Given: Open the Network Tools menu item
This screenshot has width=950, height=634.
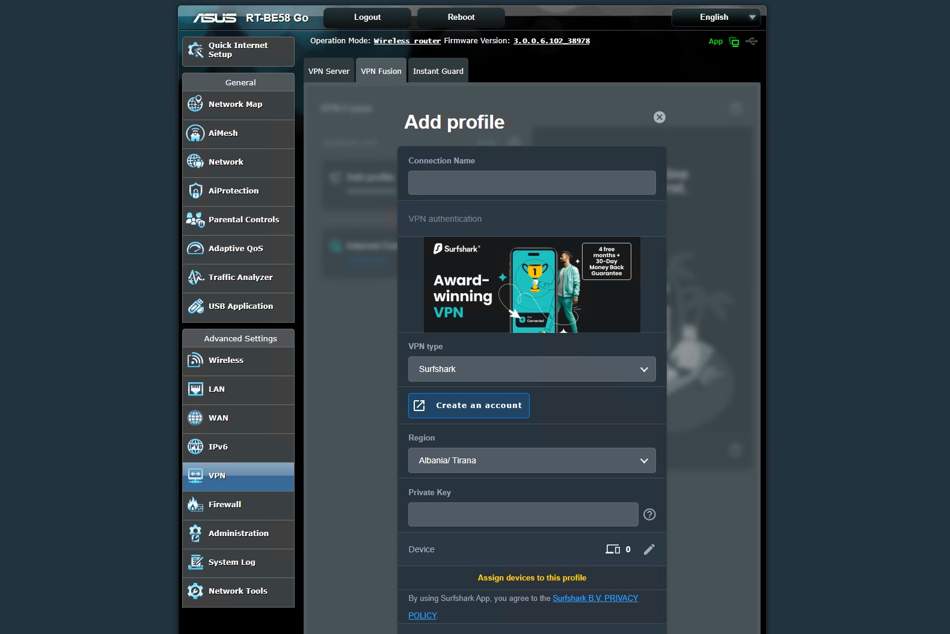Looking at the screenshot, I should (x=239, y=591).
